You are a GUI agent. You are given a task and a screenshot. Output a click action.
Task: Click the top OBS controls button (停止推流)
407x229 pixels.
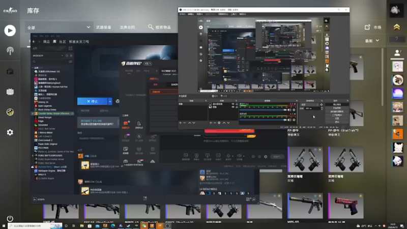(337, 104)
